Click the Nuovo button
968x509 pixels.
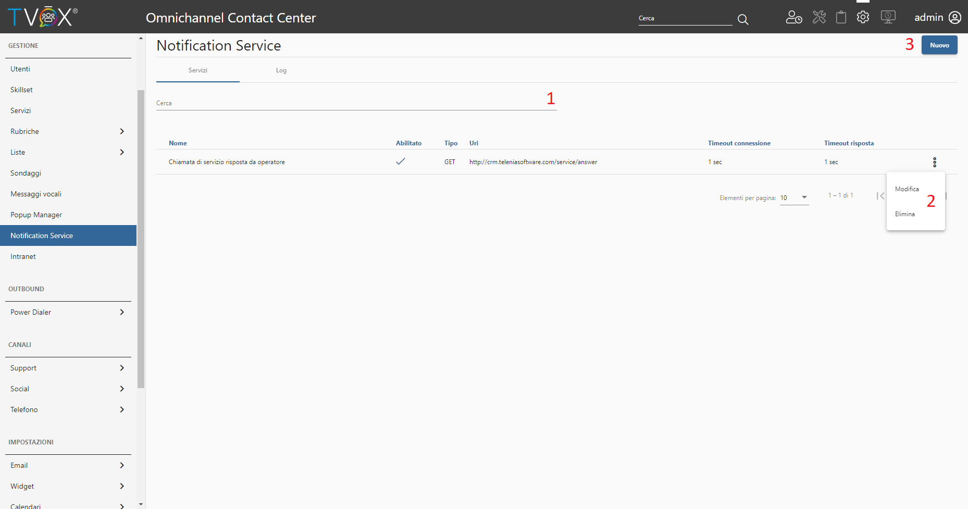tap(939, 45)
